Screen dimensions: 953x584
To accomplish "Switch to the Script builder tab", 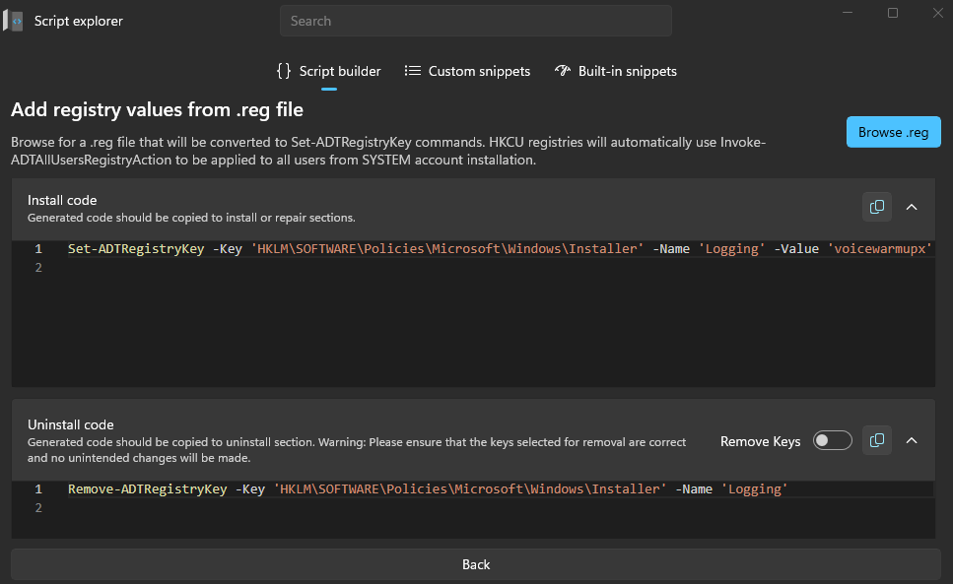I will (x=328, y=71).
